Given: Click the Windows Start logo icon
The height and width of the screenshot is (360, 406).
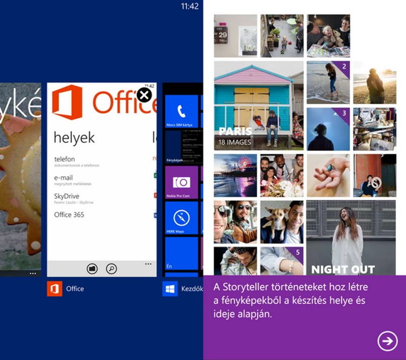Looking at the screenshot, I should point(170,288).
